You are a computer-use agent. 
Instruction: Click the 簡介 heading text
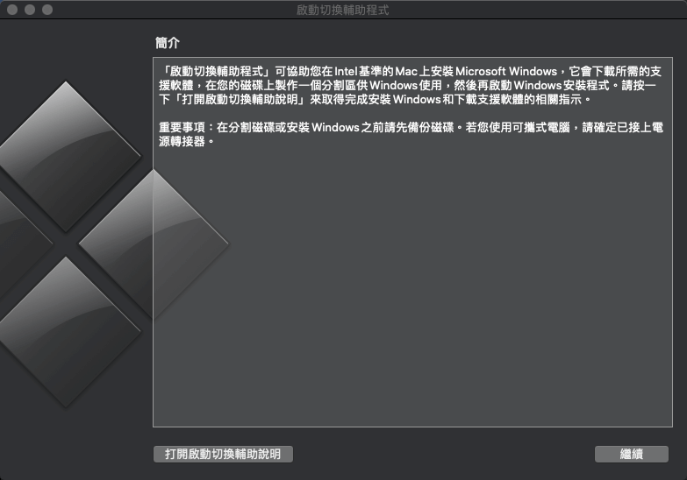pyautogui.click(x=168, y=42)
